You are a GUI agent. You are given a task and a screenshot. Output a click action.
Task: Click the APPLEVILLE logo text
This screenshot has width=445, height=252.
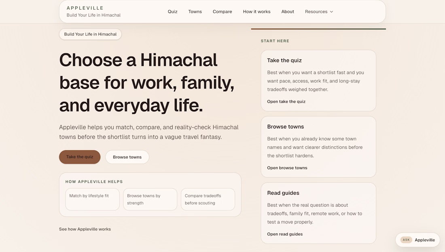85,8
